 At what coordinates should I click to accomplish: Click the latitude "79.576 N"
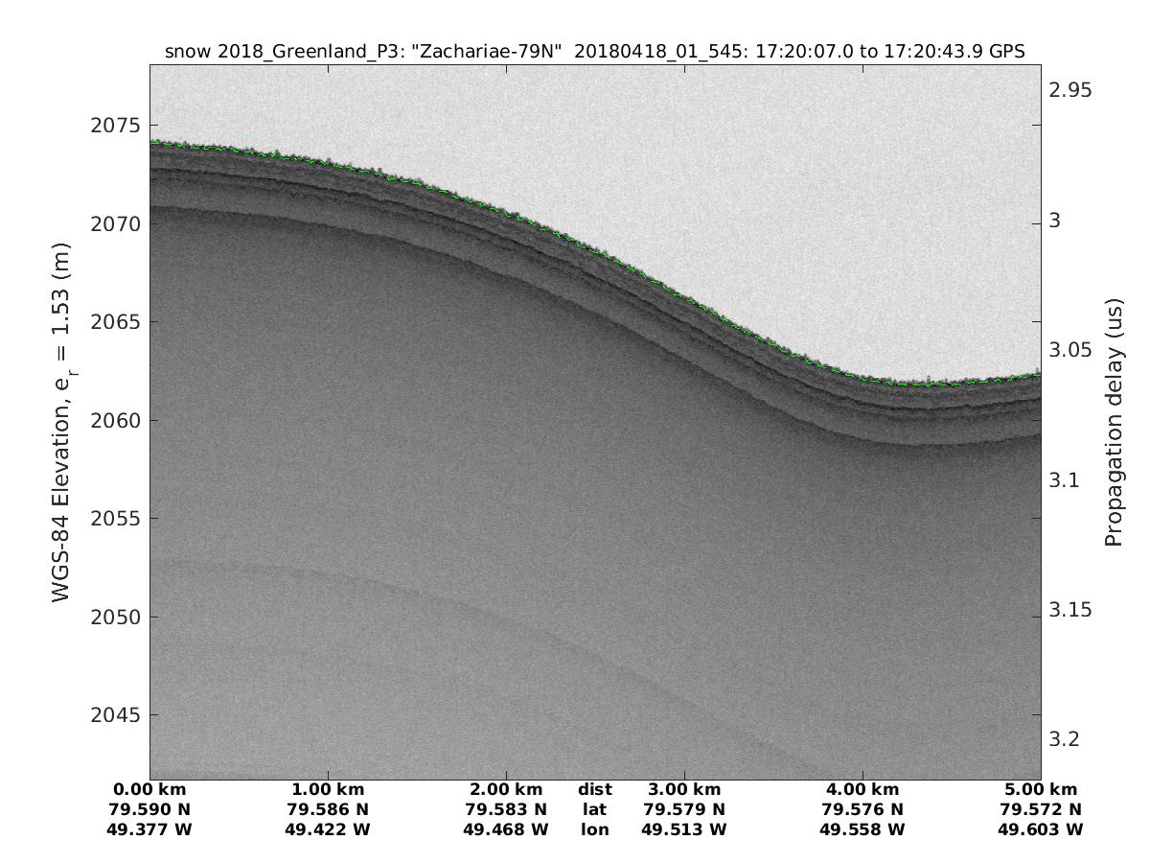point(862,809)
